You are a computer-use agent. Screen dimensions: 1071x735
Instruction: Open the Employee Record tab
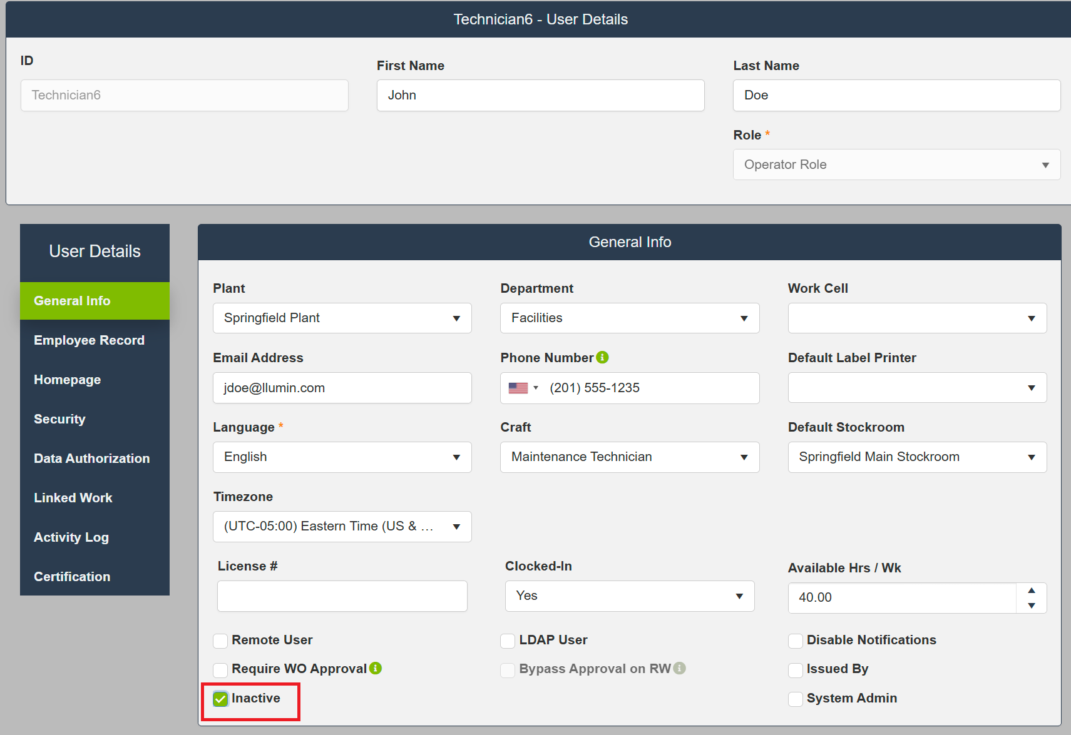pyautogui.click(x=89, y=340)
